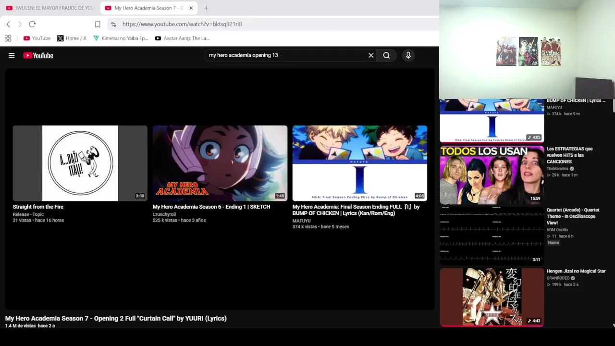Open the apps grid in bookmarks bar
This screenshot has width=615, height=346.
click(x=8, y=38)
